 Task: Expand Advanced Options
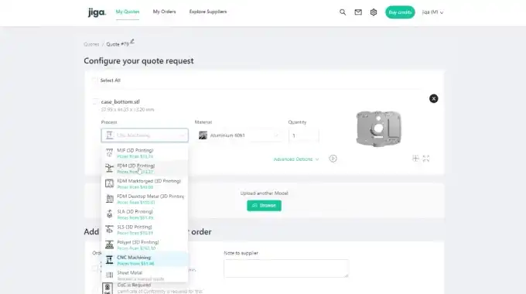pyautogui.click(x=295, y=159)
